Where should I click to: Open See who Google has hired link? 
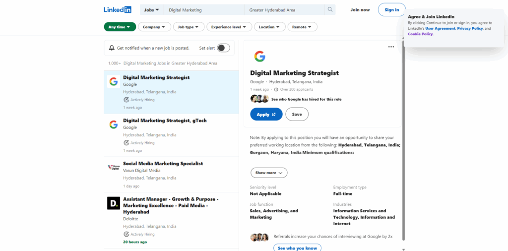pyautogui.click(x=306, y=99)
